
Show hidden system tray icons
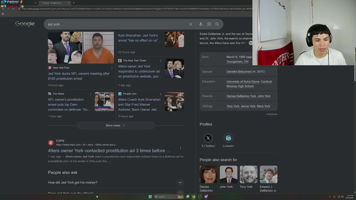point(330,197)
